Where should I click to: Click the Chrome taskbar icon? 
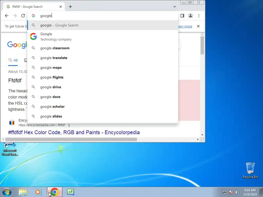tap(54, 192)
